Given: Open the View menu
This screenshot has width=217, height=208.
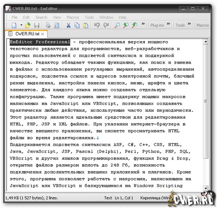Looking at the screenshot, I should [57, 17].
